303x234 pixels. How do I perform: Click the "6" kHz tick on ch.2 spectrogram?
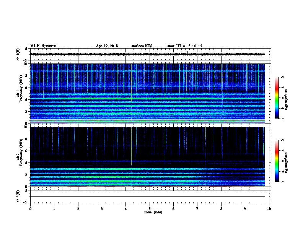[x=26, y=151]
